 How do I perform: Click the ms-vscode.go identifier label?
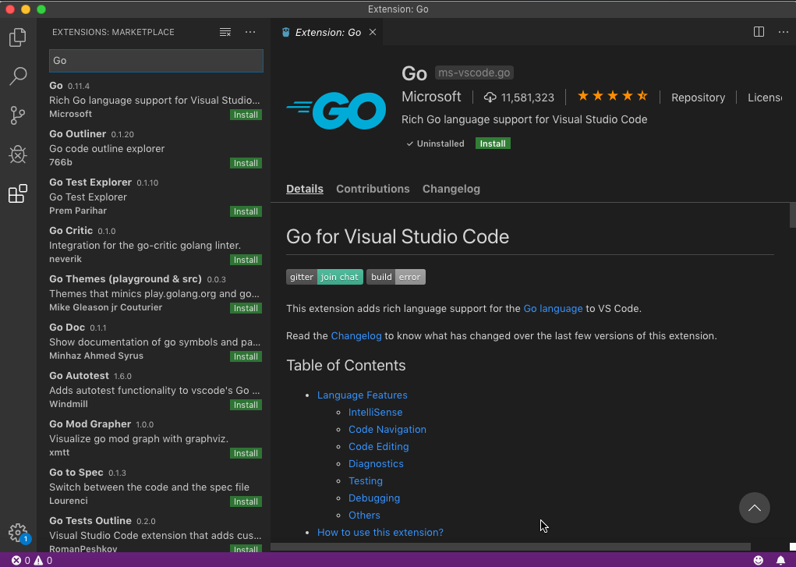click(x=474, y=73)
